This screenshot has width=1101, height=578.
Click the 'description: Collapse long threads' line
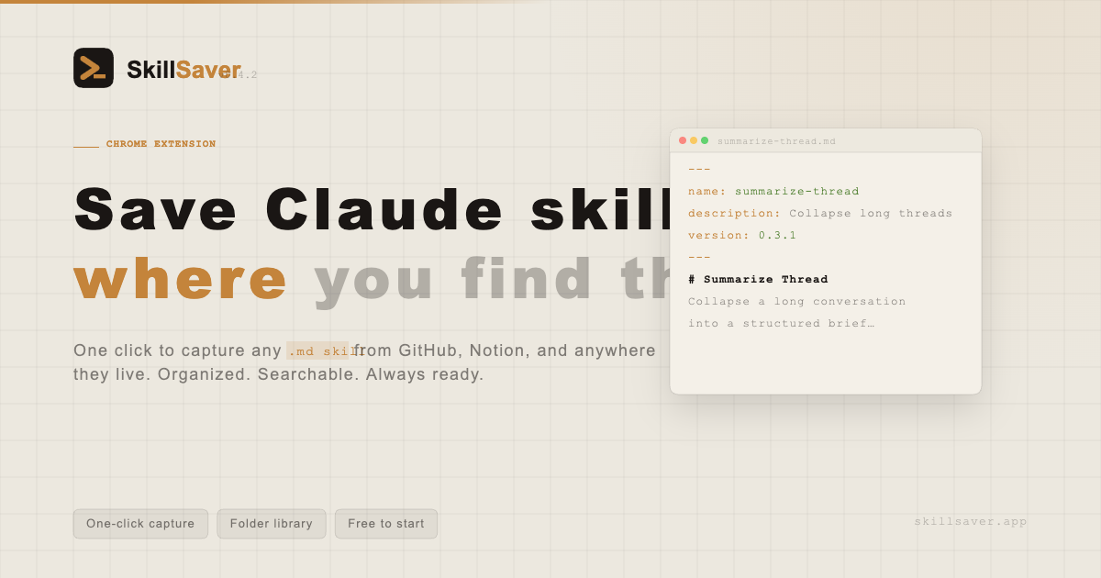coord(820,213)
